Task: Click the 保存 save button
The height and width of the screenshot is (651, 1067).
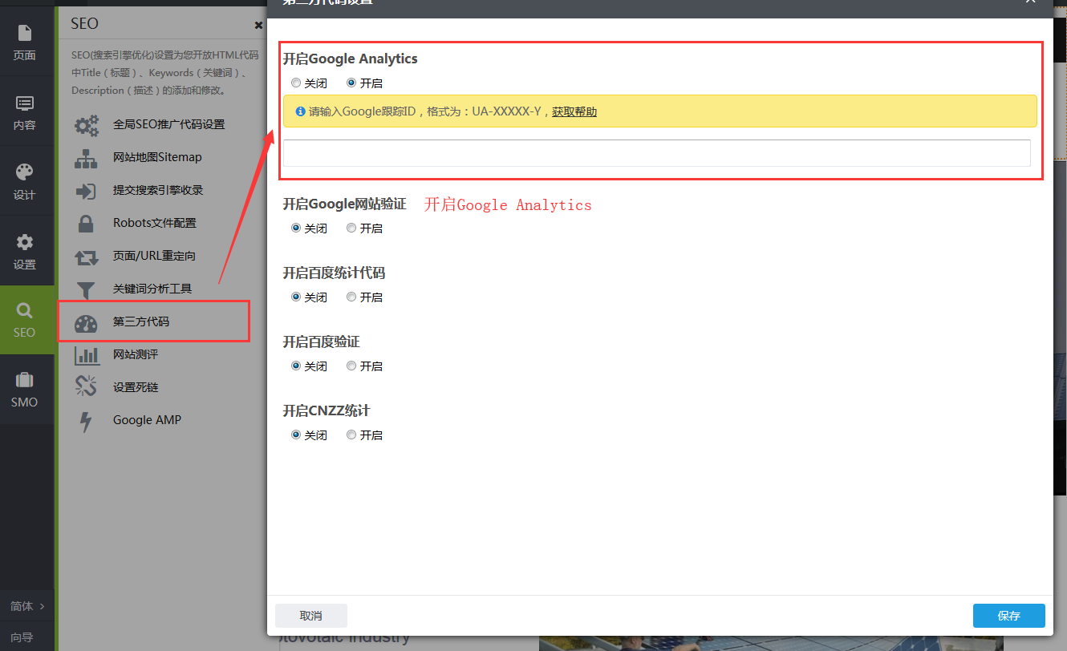Action: coord(1008,616)
